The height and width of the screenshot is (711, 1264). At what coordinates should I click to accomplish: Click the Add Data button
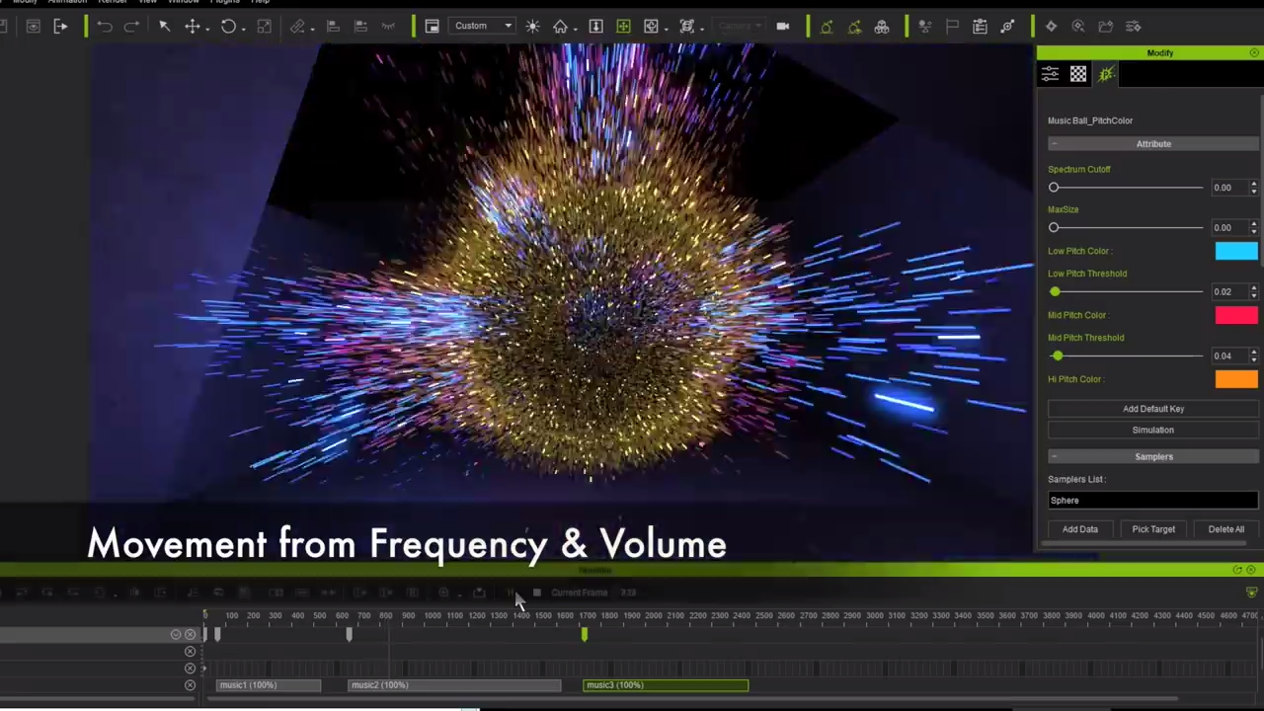[1079, 529]
